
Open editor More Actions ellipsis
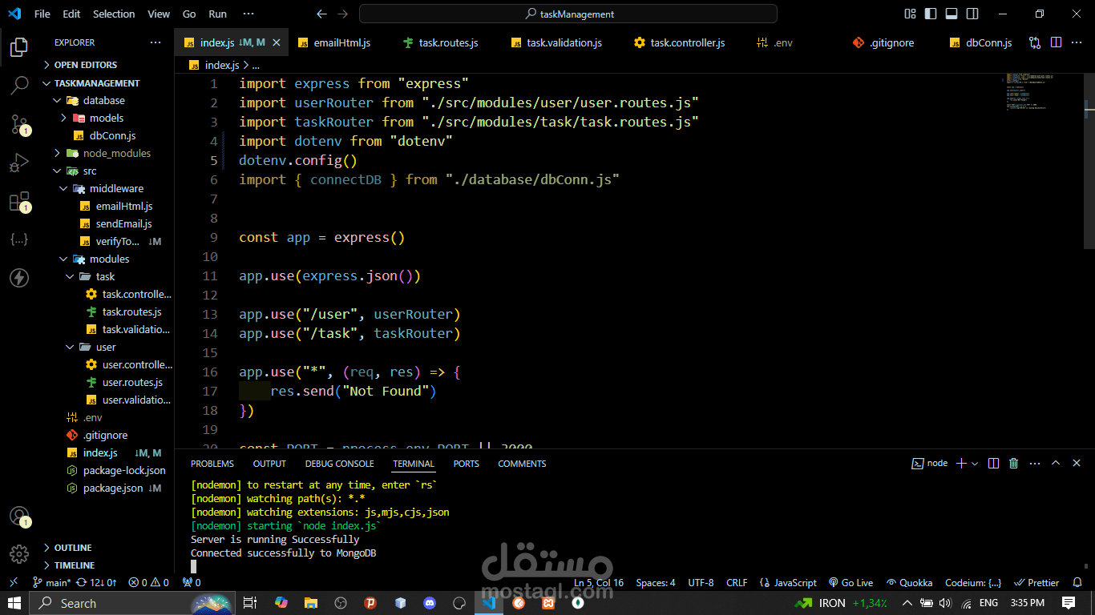(x=1077, y=42)
